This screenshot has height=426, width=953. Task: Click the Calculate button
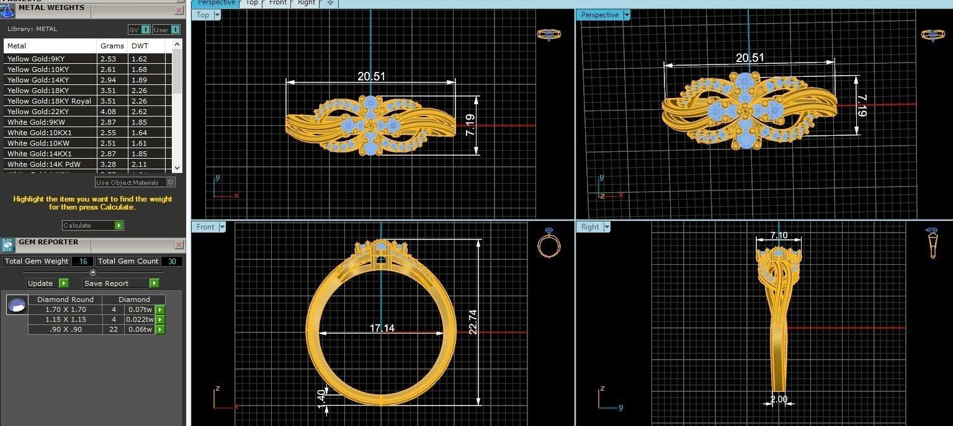point(93,226)
